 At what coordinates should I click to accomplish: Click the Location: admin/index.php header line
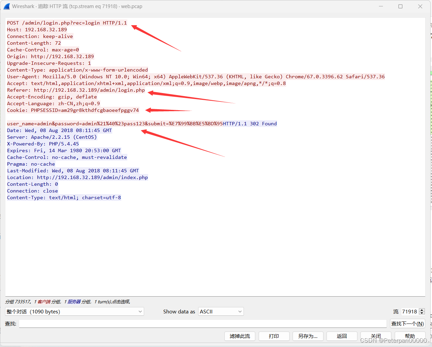tap(77, 177)
